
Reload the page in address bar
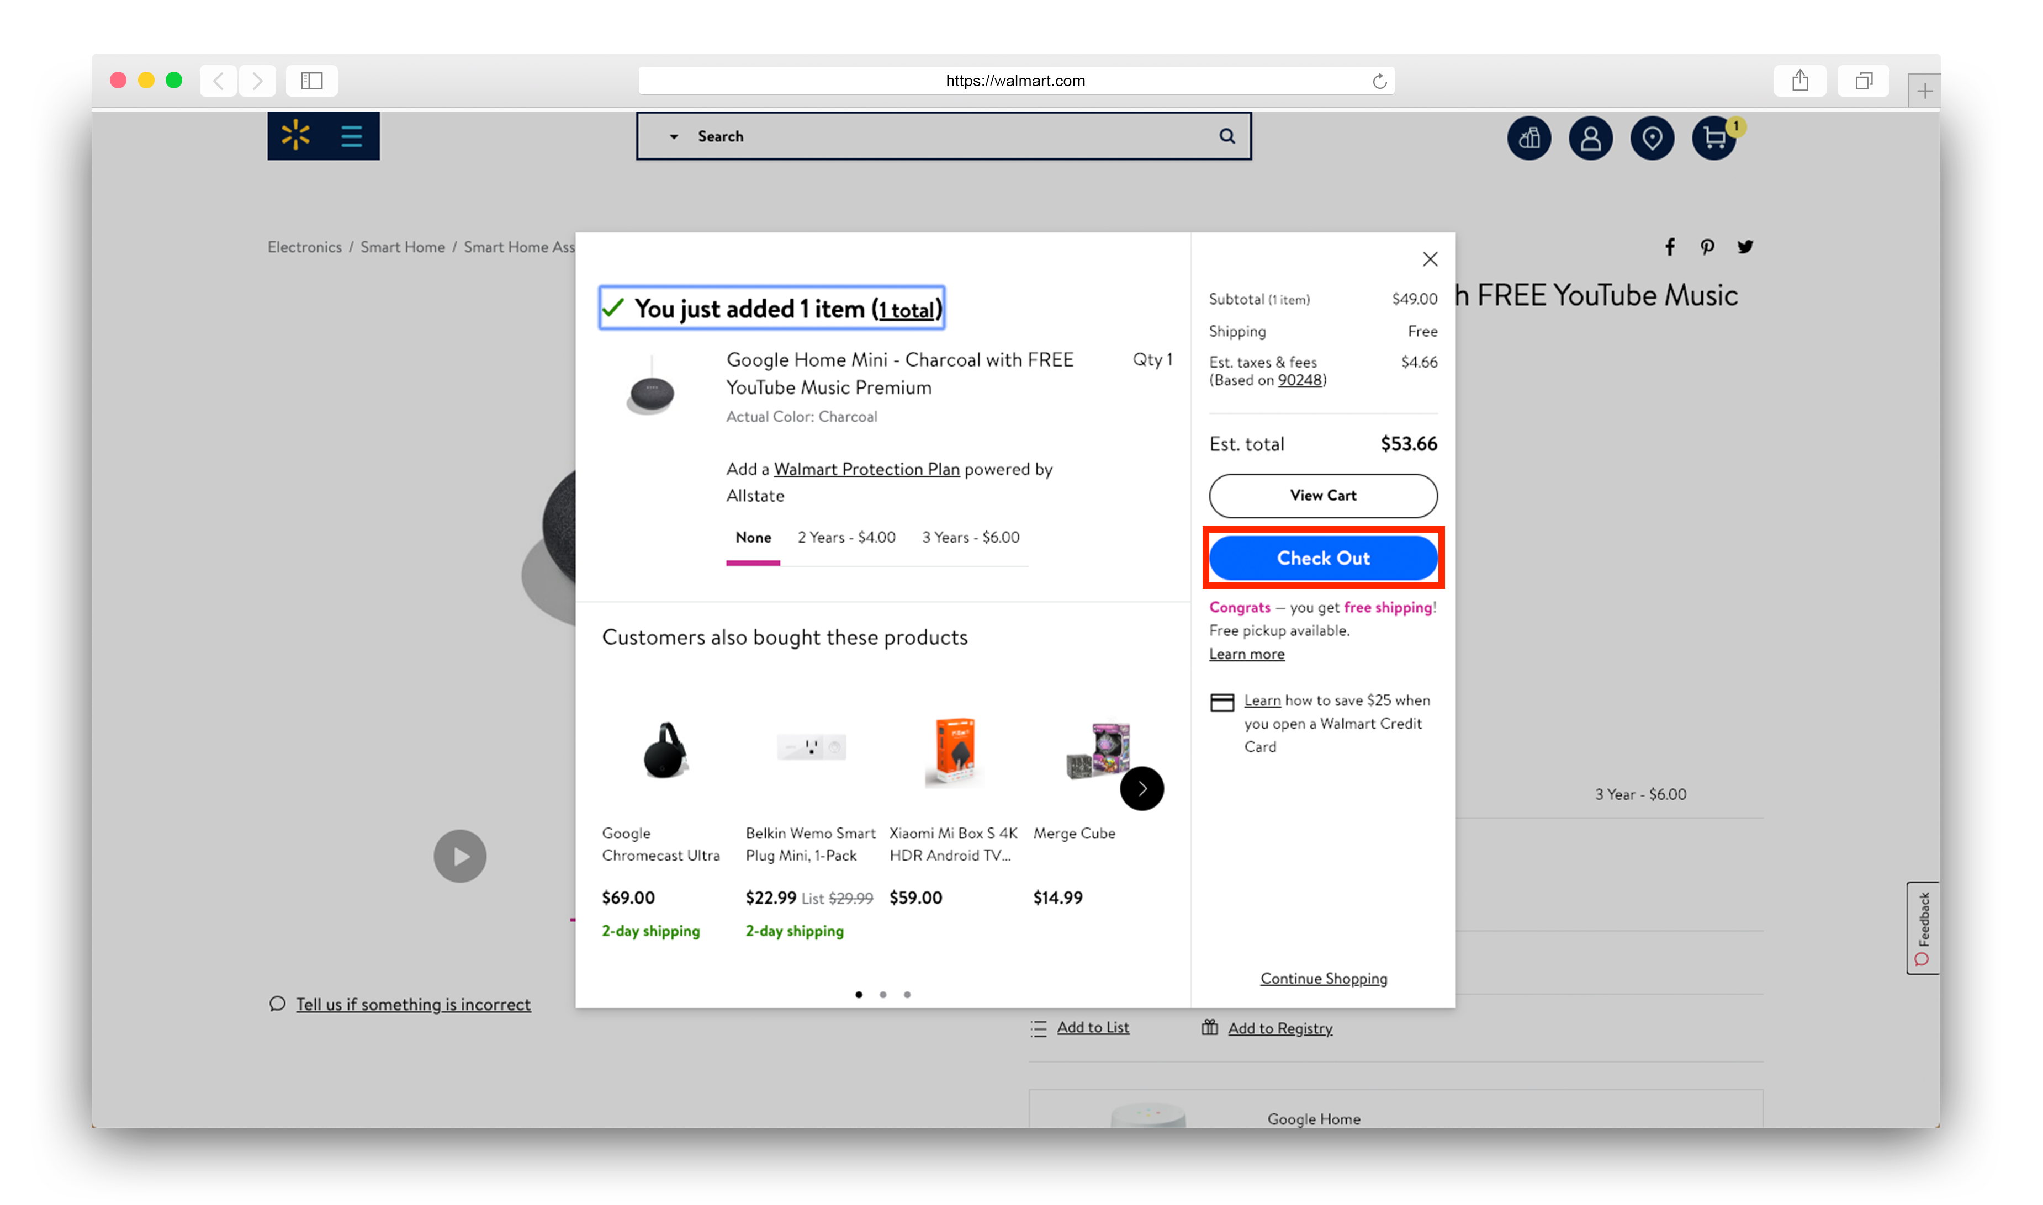(1379, 81)
